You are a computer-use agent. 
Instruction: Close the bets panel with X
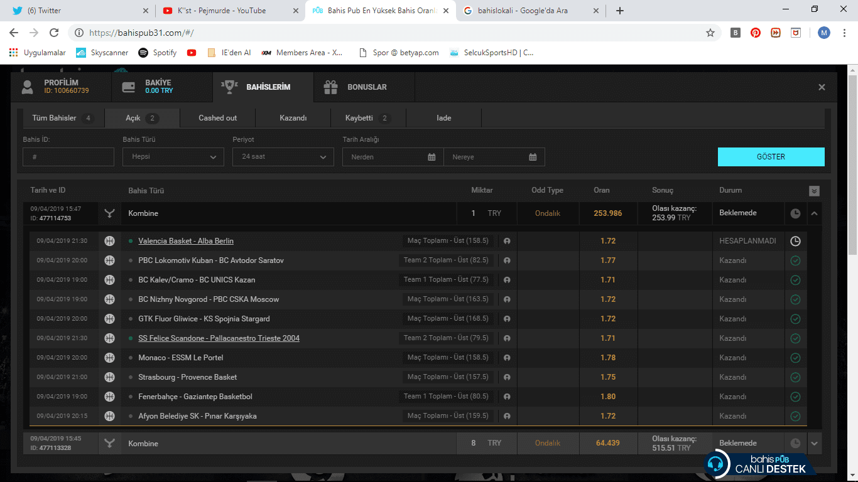coord(822,87)
